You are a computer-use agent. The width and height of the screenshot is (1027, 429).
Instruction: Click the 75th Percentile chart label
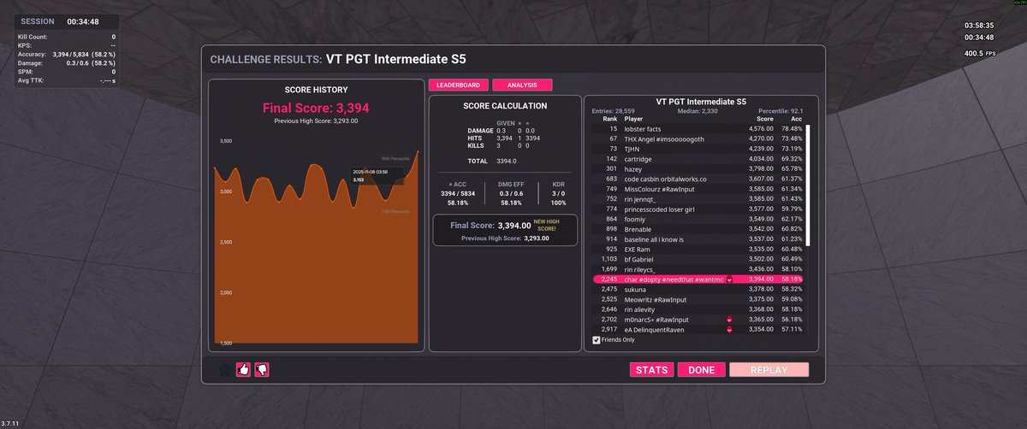coord(397,210)
